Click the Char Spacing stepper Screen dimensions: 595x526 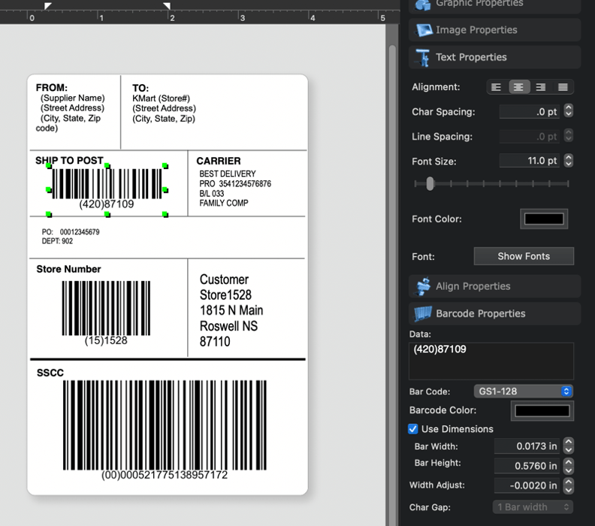point(568,111)
